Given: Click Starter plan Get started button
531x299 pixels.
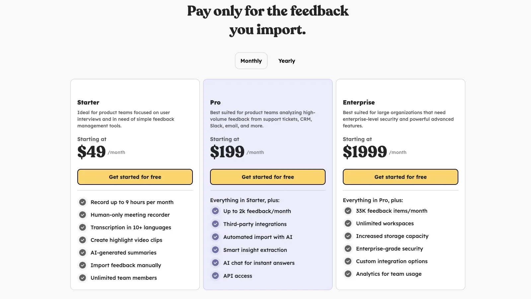Looking at the screenshot, I should (135, 177).
